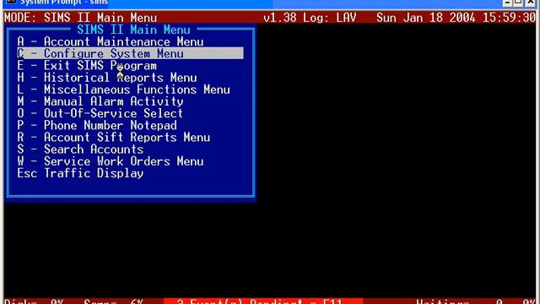Click the 15:59:30 clock text
The width and height of the screenshot is (540, 304).
tap(510, 18)
